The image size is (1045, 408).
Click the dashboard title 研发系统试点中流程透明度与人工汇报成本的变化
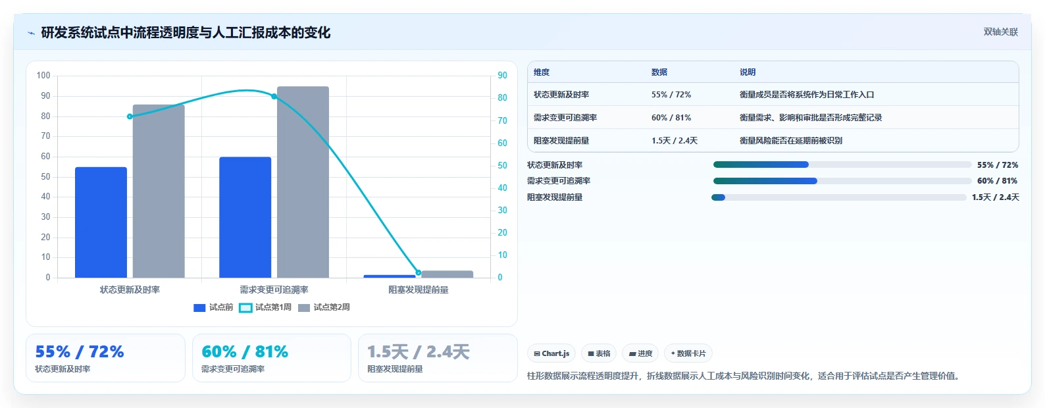pyautogui.click(x=186, y=33)
